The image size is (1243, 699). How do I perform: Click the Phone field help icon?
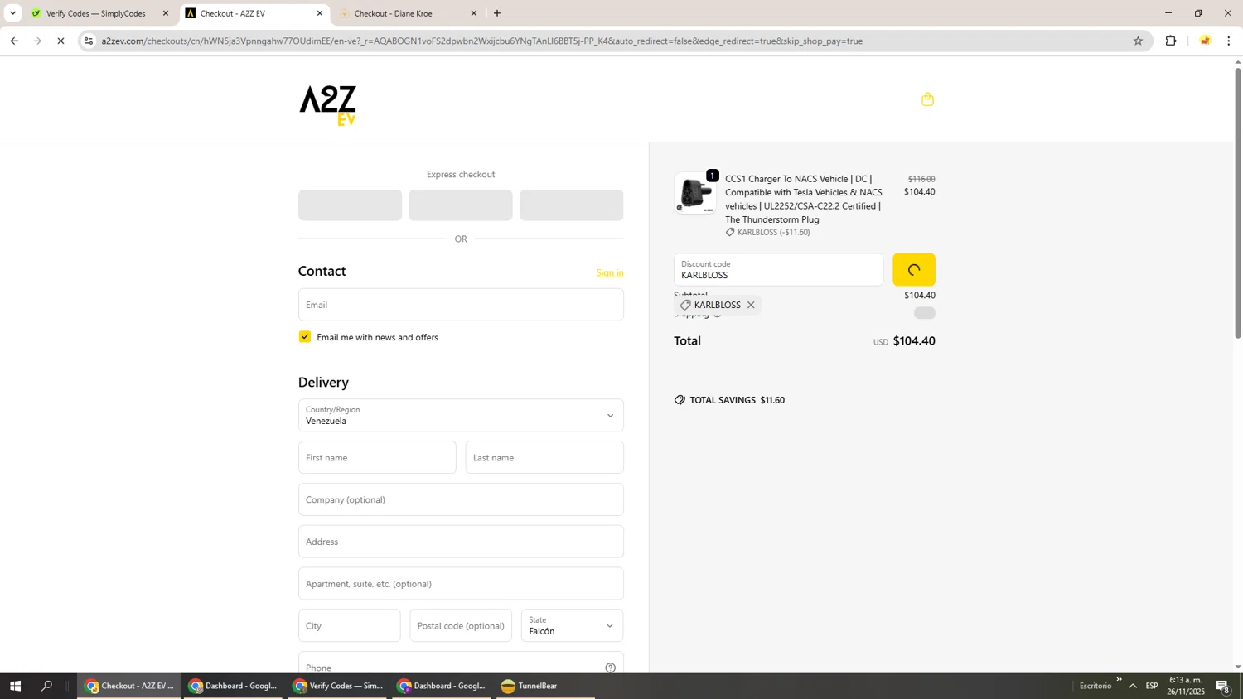click(x=610, y=668)
